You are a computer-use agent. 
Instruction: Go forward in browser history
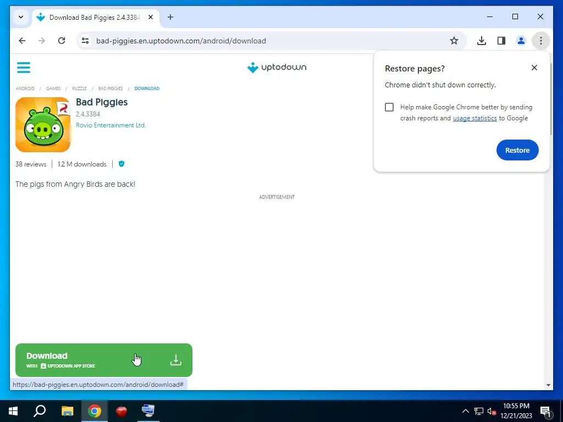pyautogui.click(x=42, y=41)
